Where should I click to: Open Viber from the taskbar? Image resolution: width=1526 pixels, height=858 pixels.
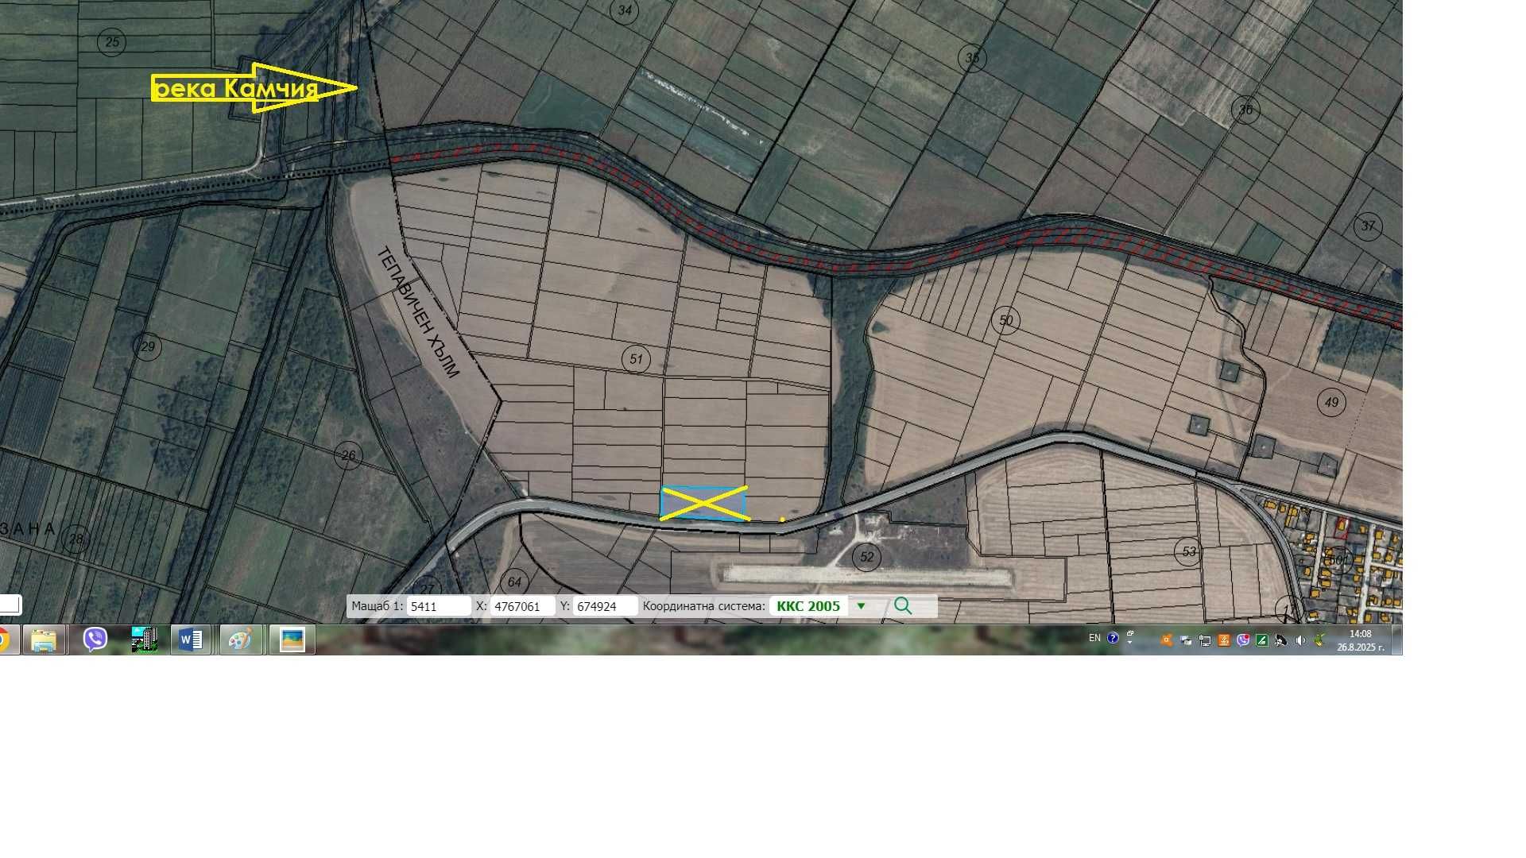point(95,640)
